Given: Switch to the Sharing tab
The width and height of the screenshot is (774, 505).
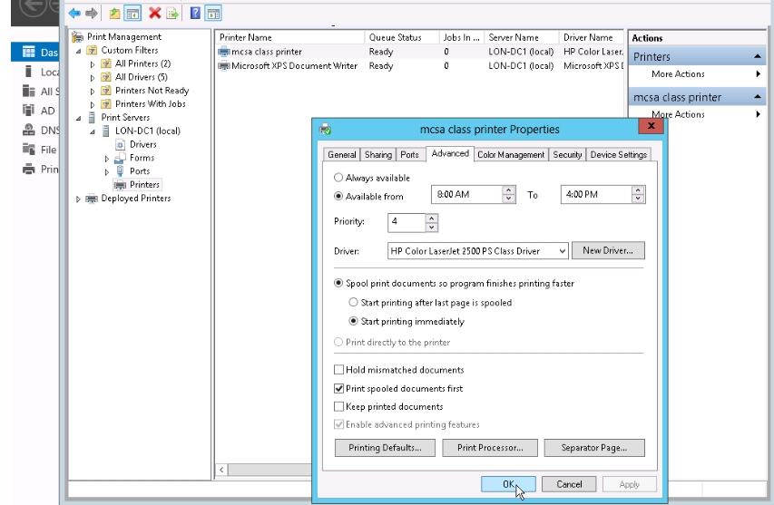Looking at the screenshot, I should 378,155.
